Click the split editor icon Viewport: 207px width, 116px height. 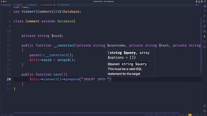(x=197, y=5)
